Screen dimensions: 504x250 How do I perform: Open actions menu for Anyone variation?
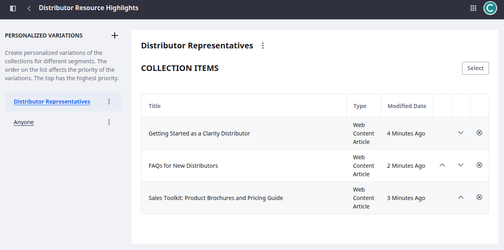point(109,122)
